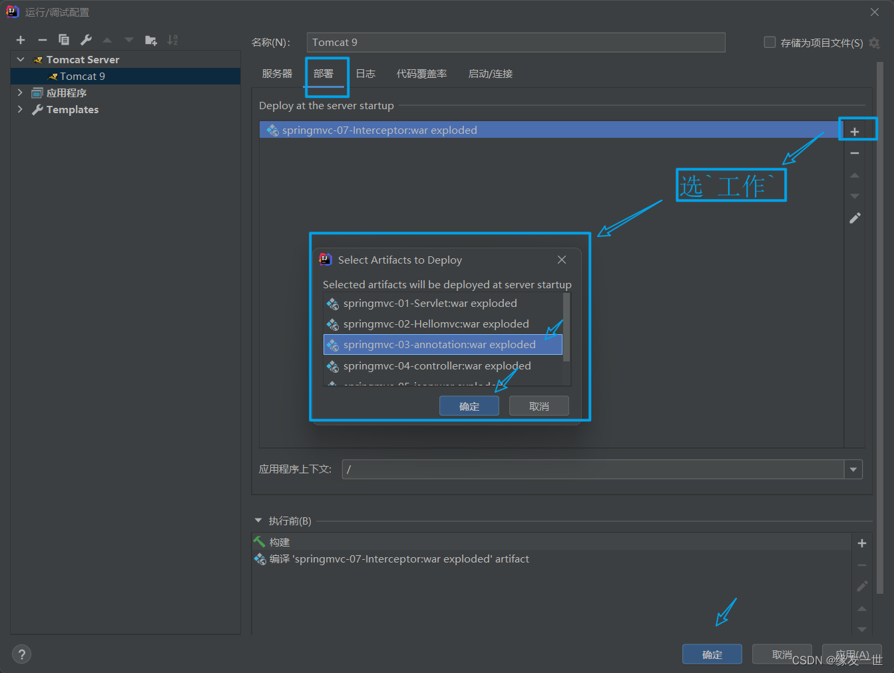This screenshot has height=673, width=894.
Task: Select springmvc-03-annotation:war exploded artifact
Action: [443, 345]
